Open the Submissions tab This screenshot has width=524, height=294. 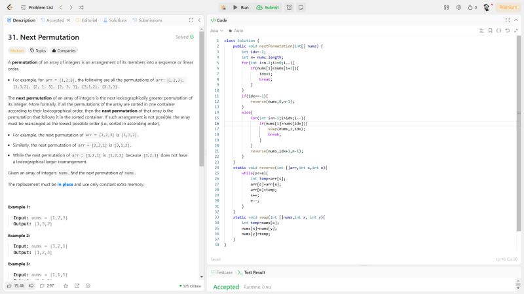[147, 20]
